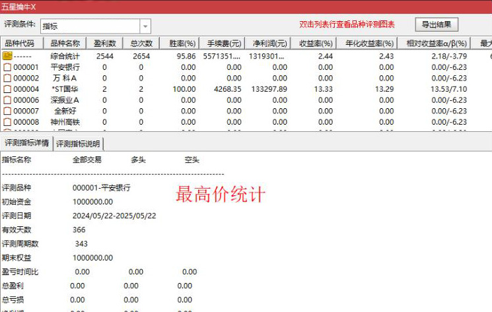Click fee value 4268.35
Image resolution: width=492 pixels, height=312 pixels.
pyautogui.click(x=227, y=89)
